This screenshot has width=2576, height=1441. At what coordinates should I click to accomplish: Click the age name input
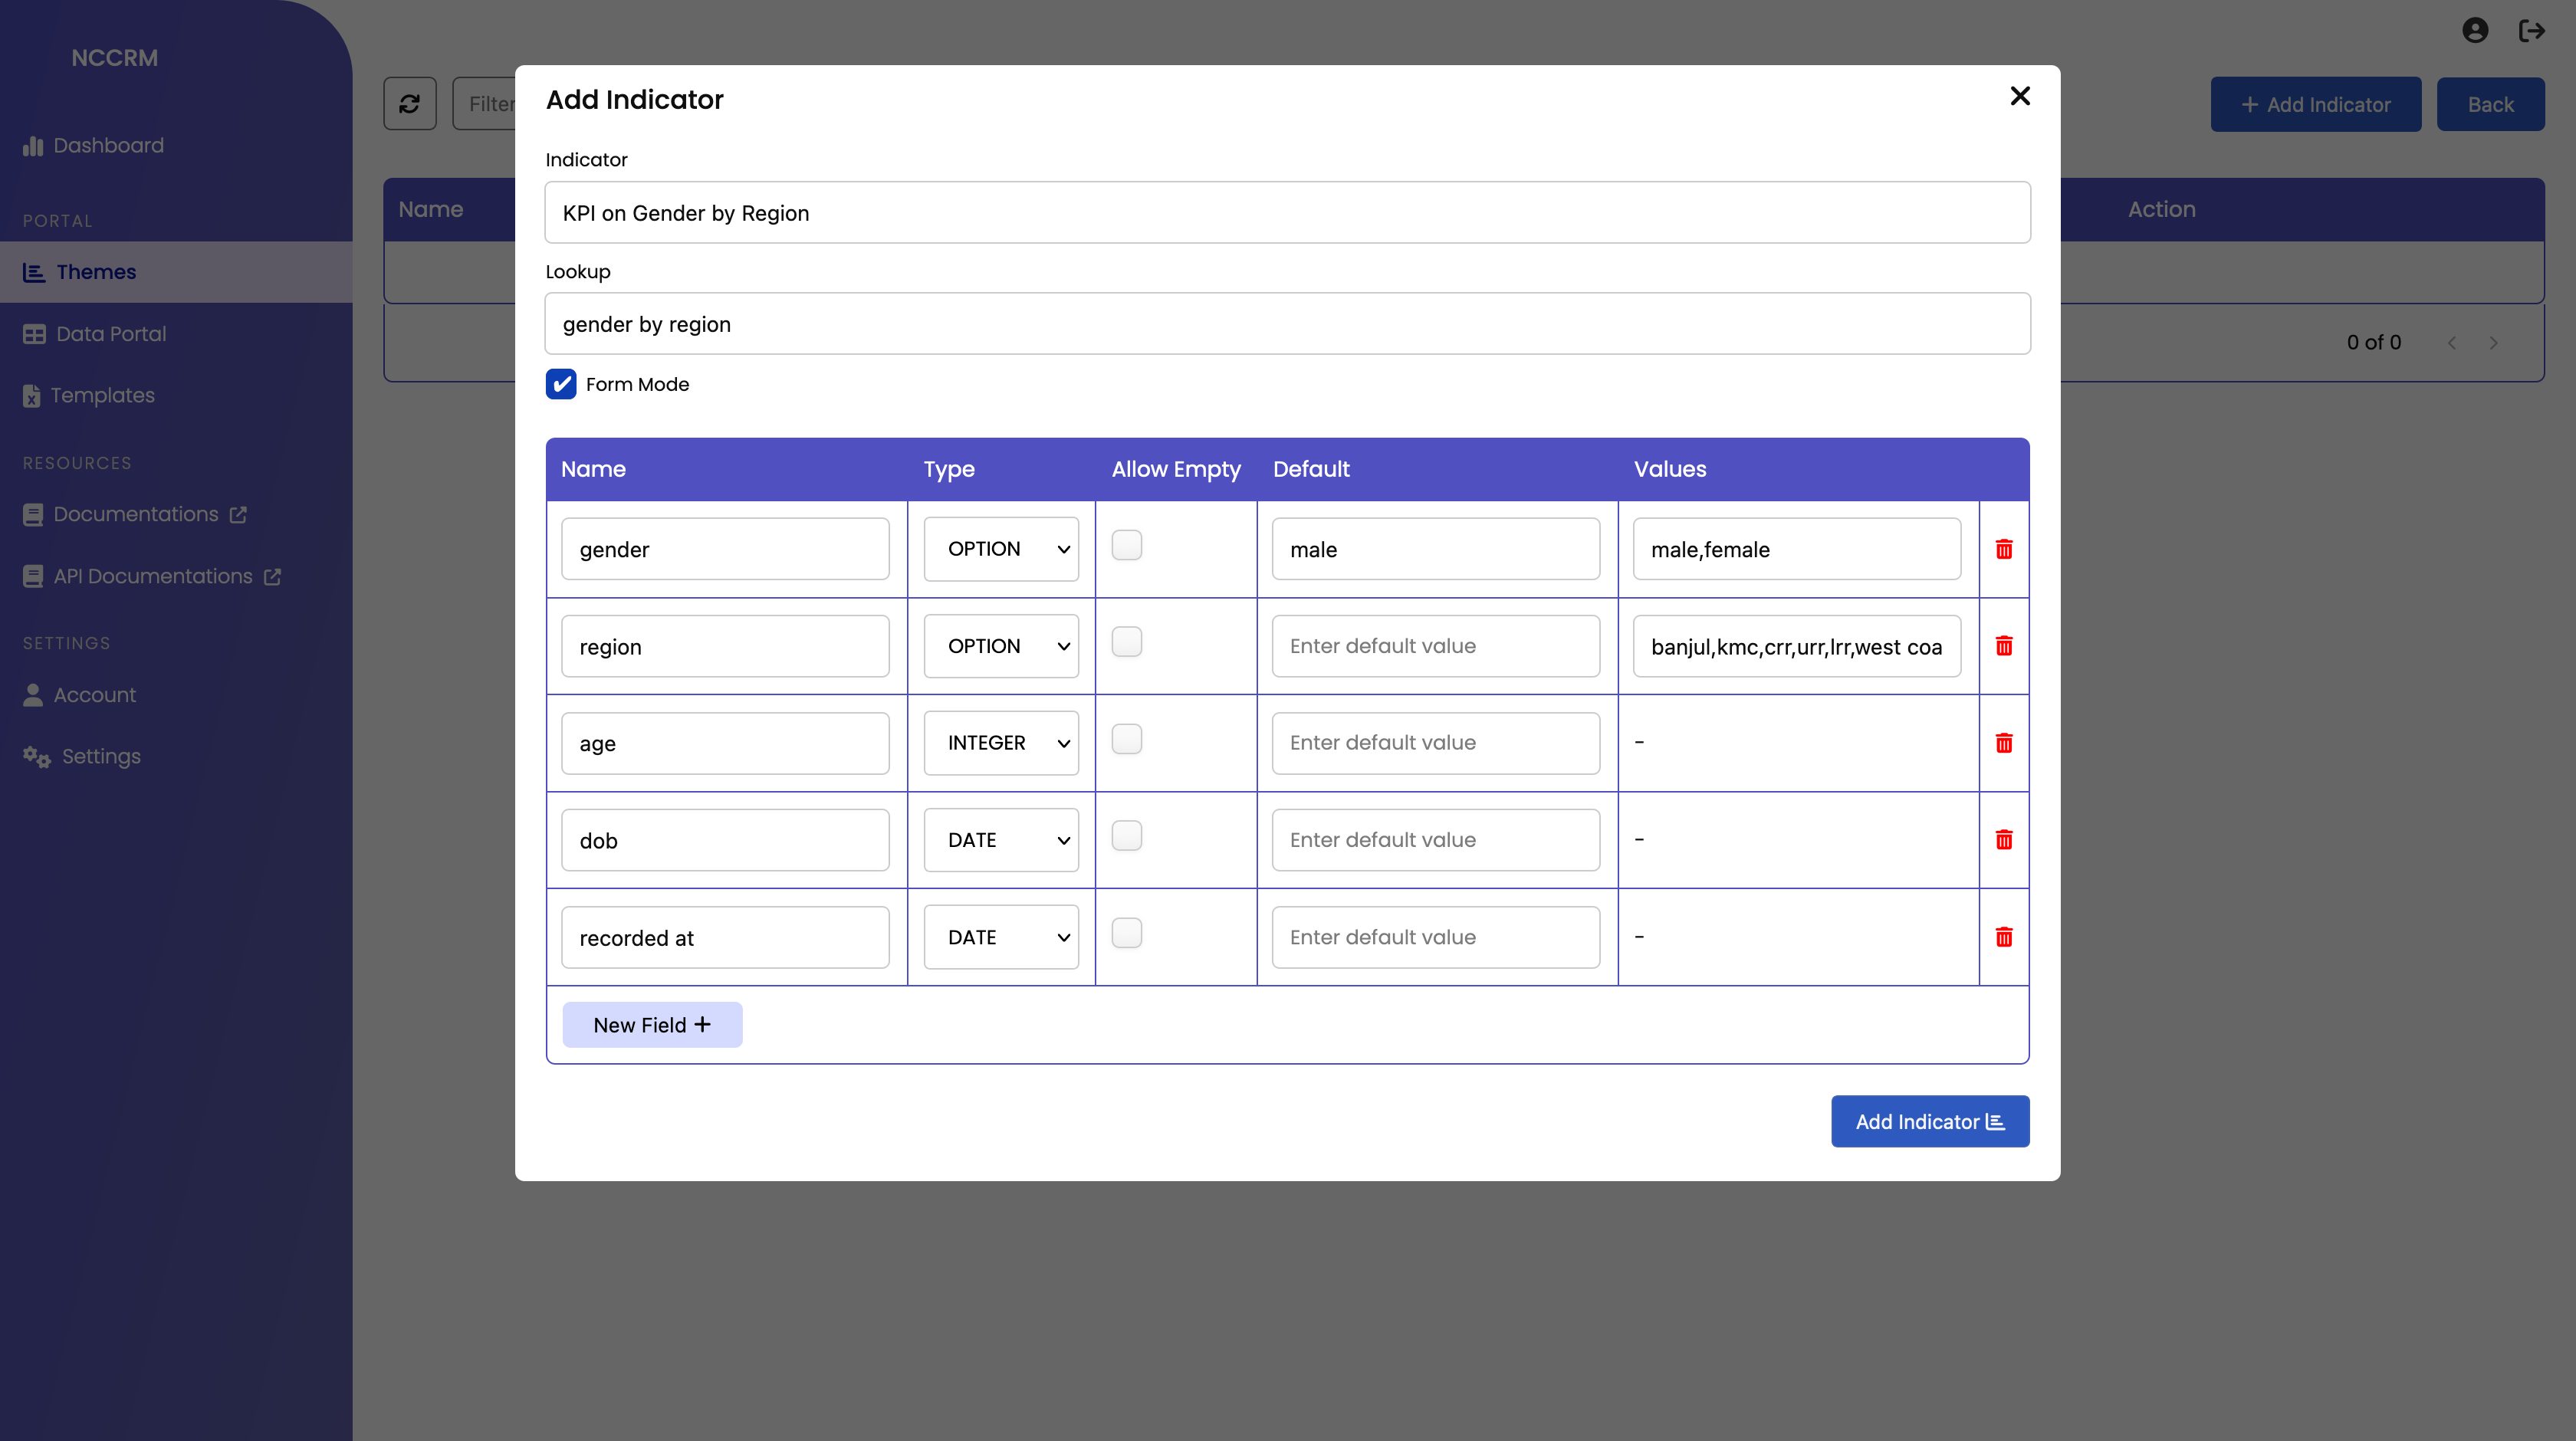tap(725, 743)
